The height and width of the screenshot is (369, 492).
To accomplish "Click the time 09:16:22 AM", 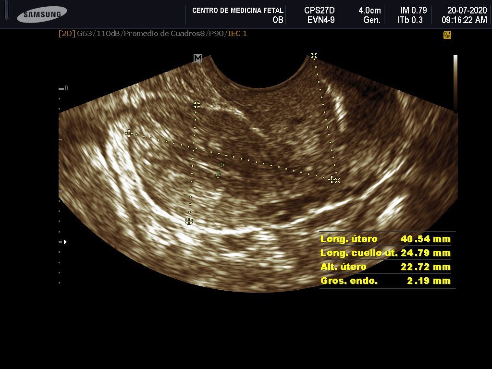I will pos(465,20).
